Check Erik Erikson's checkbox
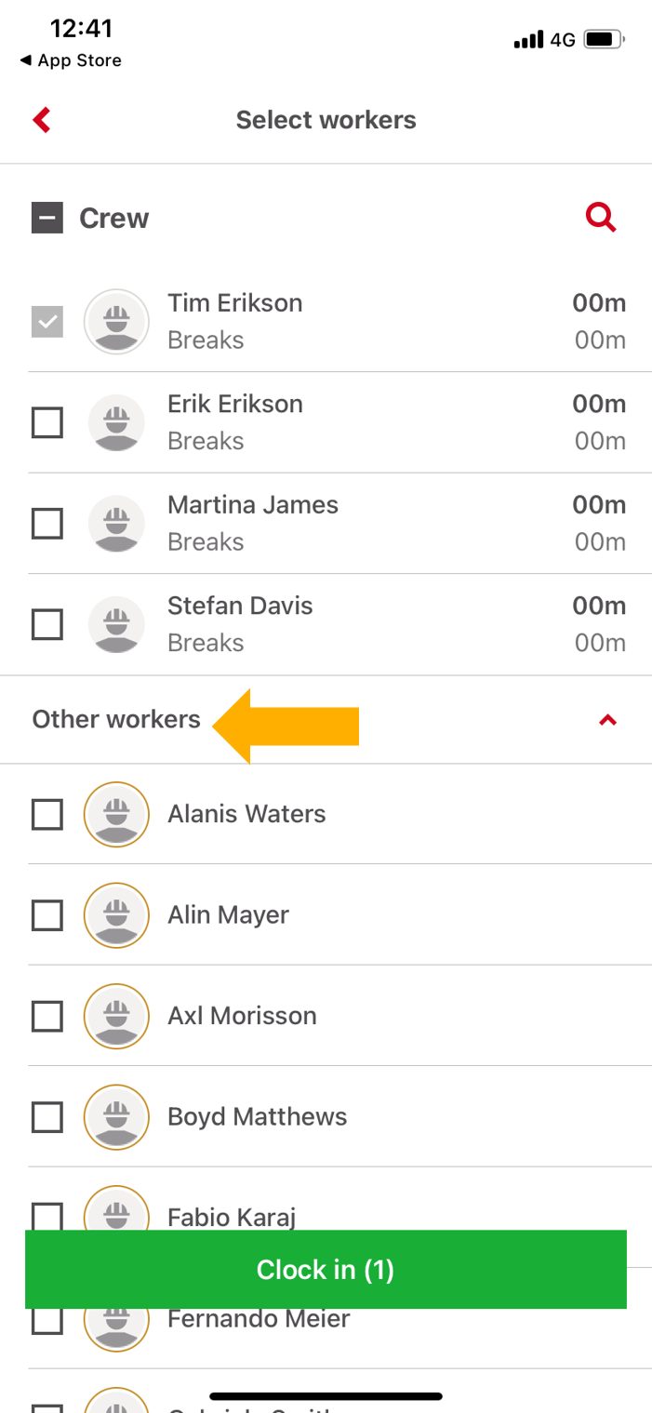Viewport: 652px width, 1413px height. pos(47,422)
